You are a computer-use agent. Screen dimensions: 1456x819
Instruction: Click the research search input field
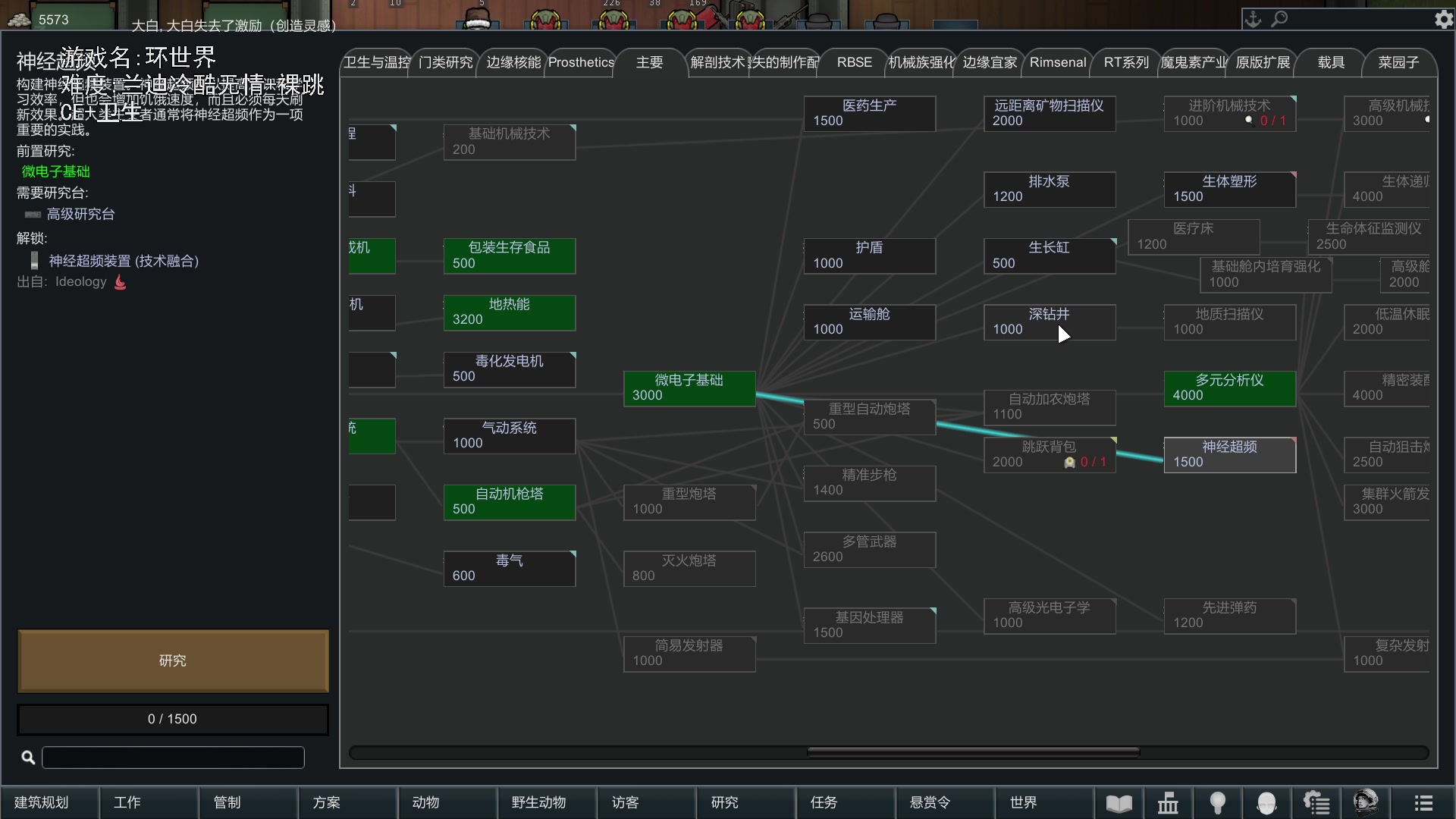pos(173,757)
